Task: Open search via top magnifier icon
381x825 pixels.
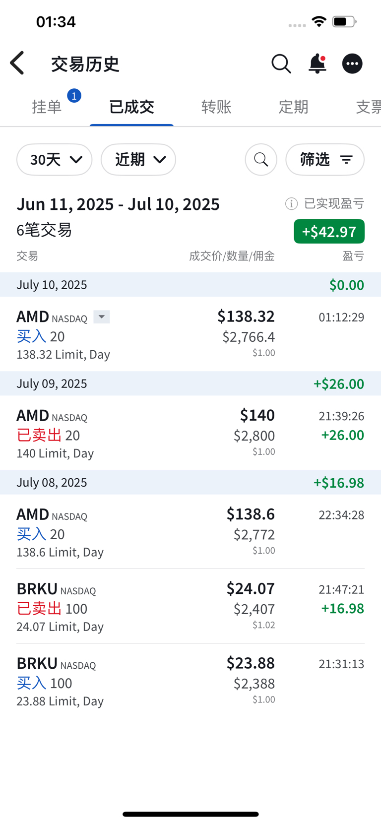Action: (281, 63)
